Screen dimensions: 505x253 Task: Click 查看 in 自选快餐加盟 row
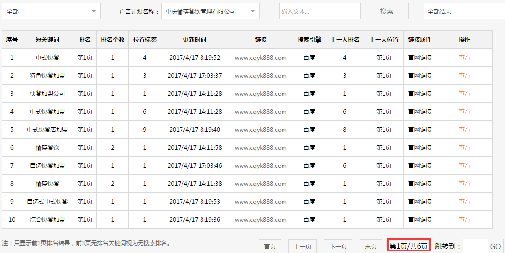click(464, 166)
